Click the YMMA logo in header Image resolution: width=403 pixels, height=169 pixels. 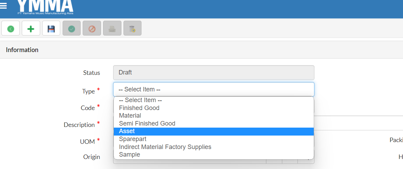(x=45, y=7)
